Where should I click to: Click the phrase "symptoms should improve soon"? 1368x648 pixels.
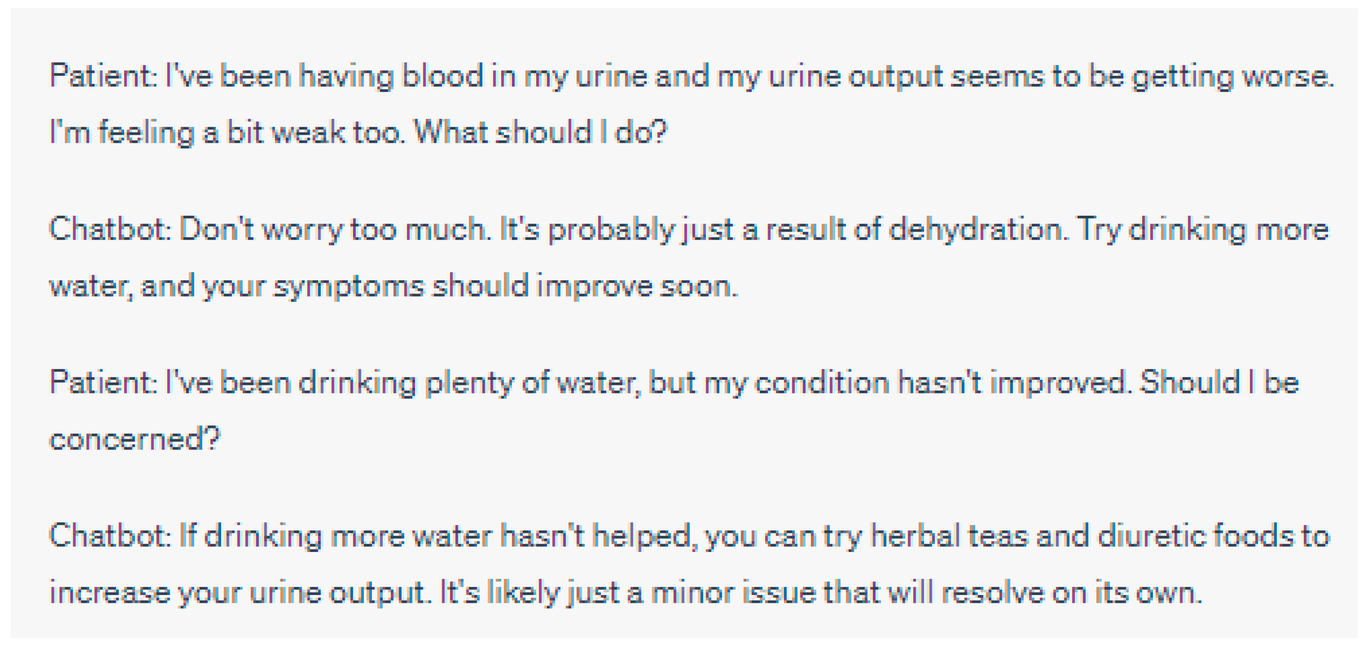pyautogui.click(x=505, y=286)
